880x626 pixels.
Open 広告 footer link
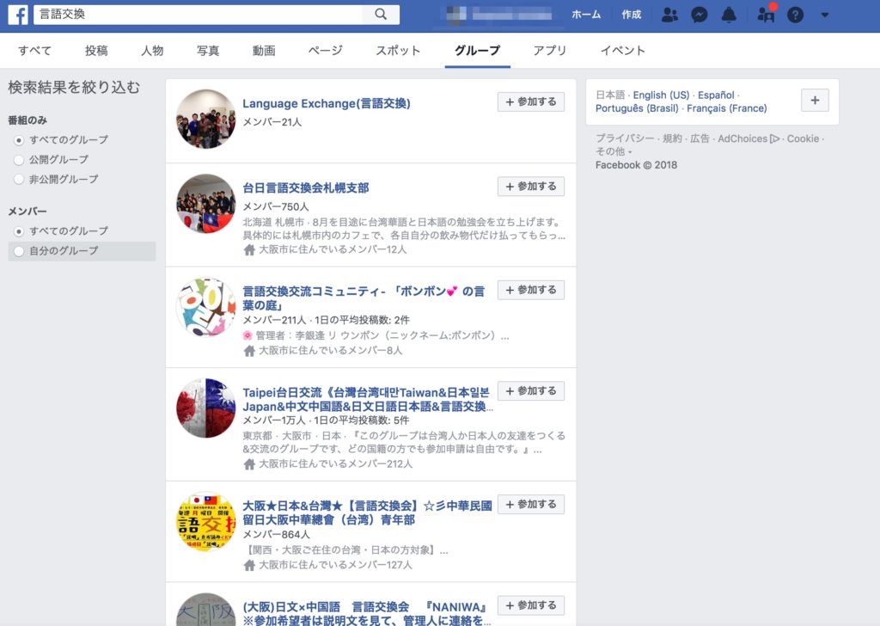point(700,138)
